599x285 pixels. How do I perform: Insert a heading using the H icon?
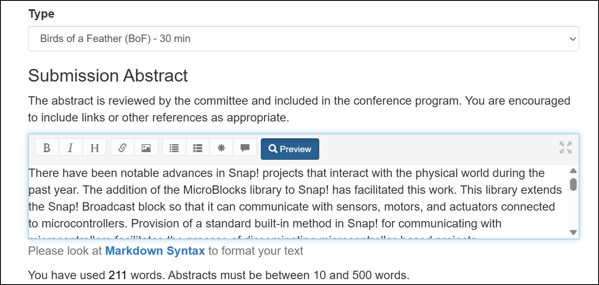[95, 148]
